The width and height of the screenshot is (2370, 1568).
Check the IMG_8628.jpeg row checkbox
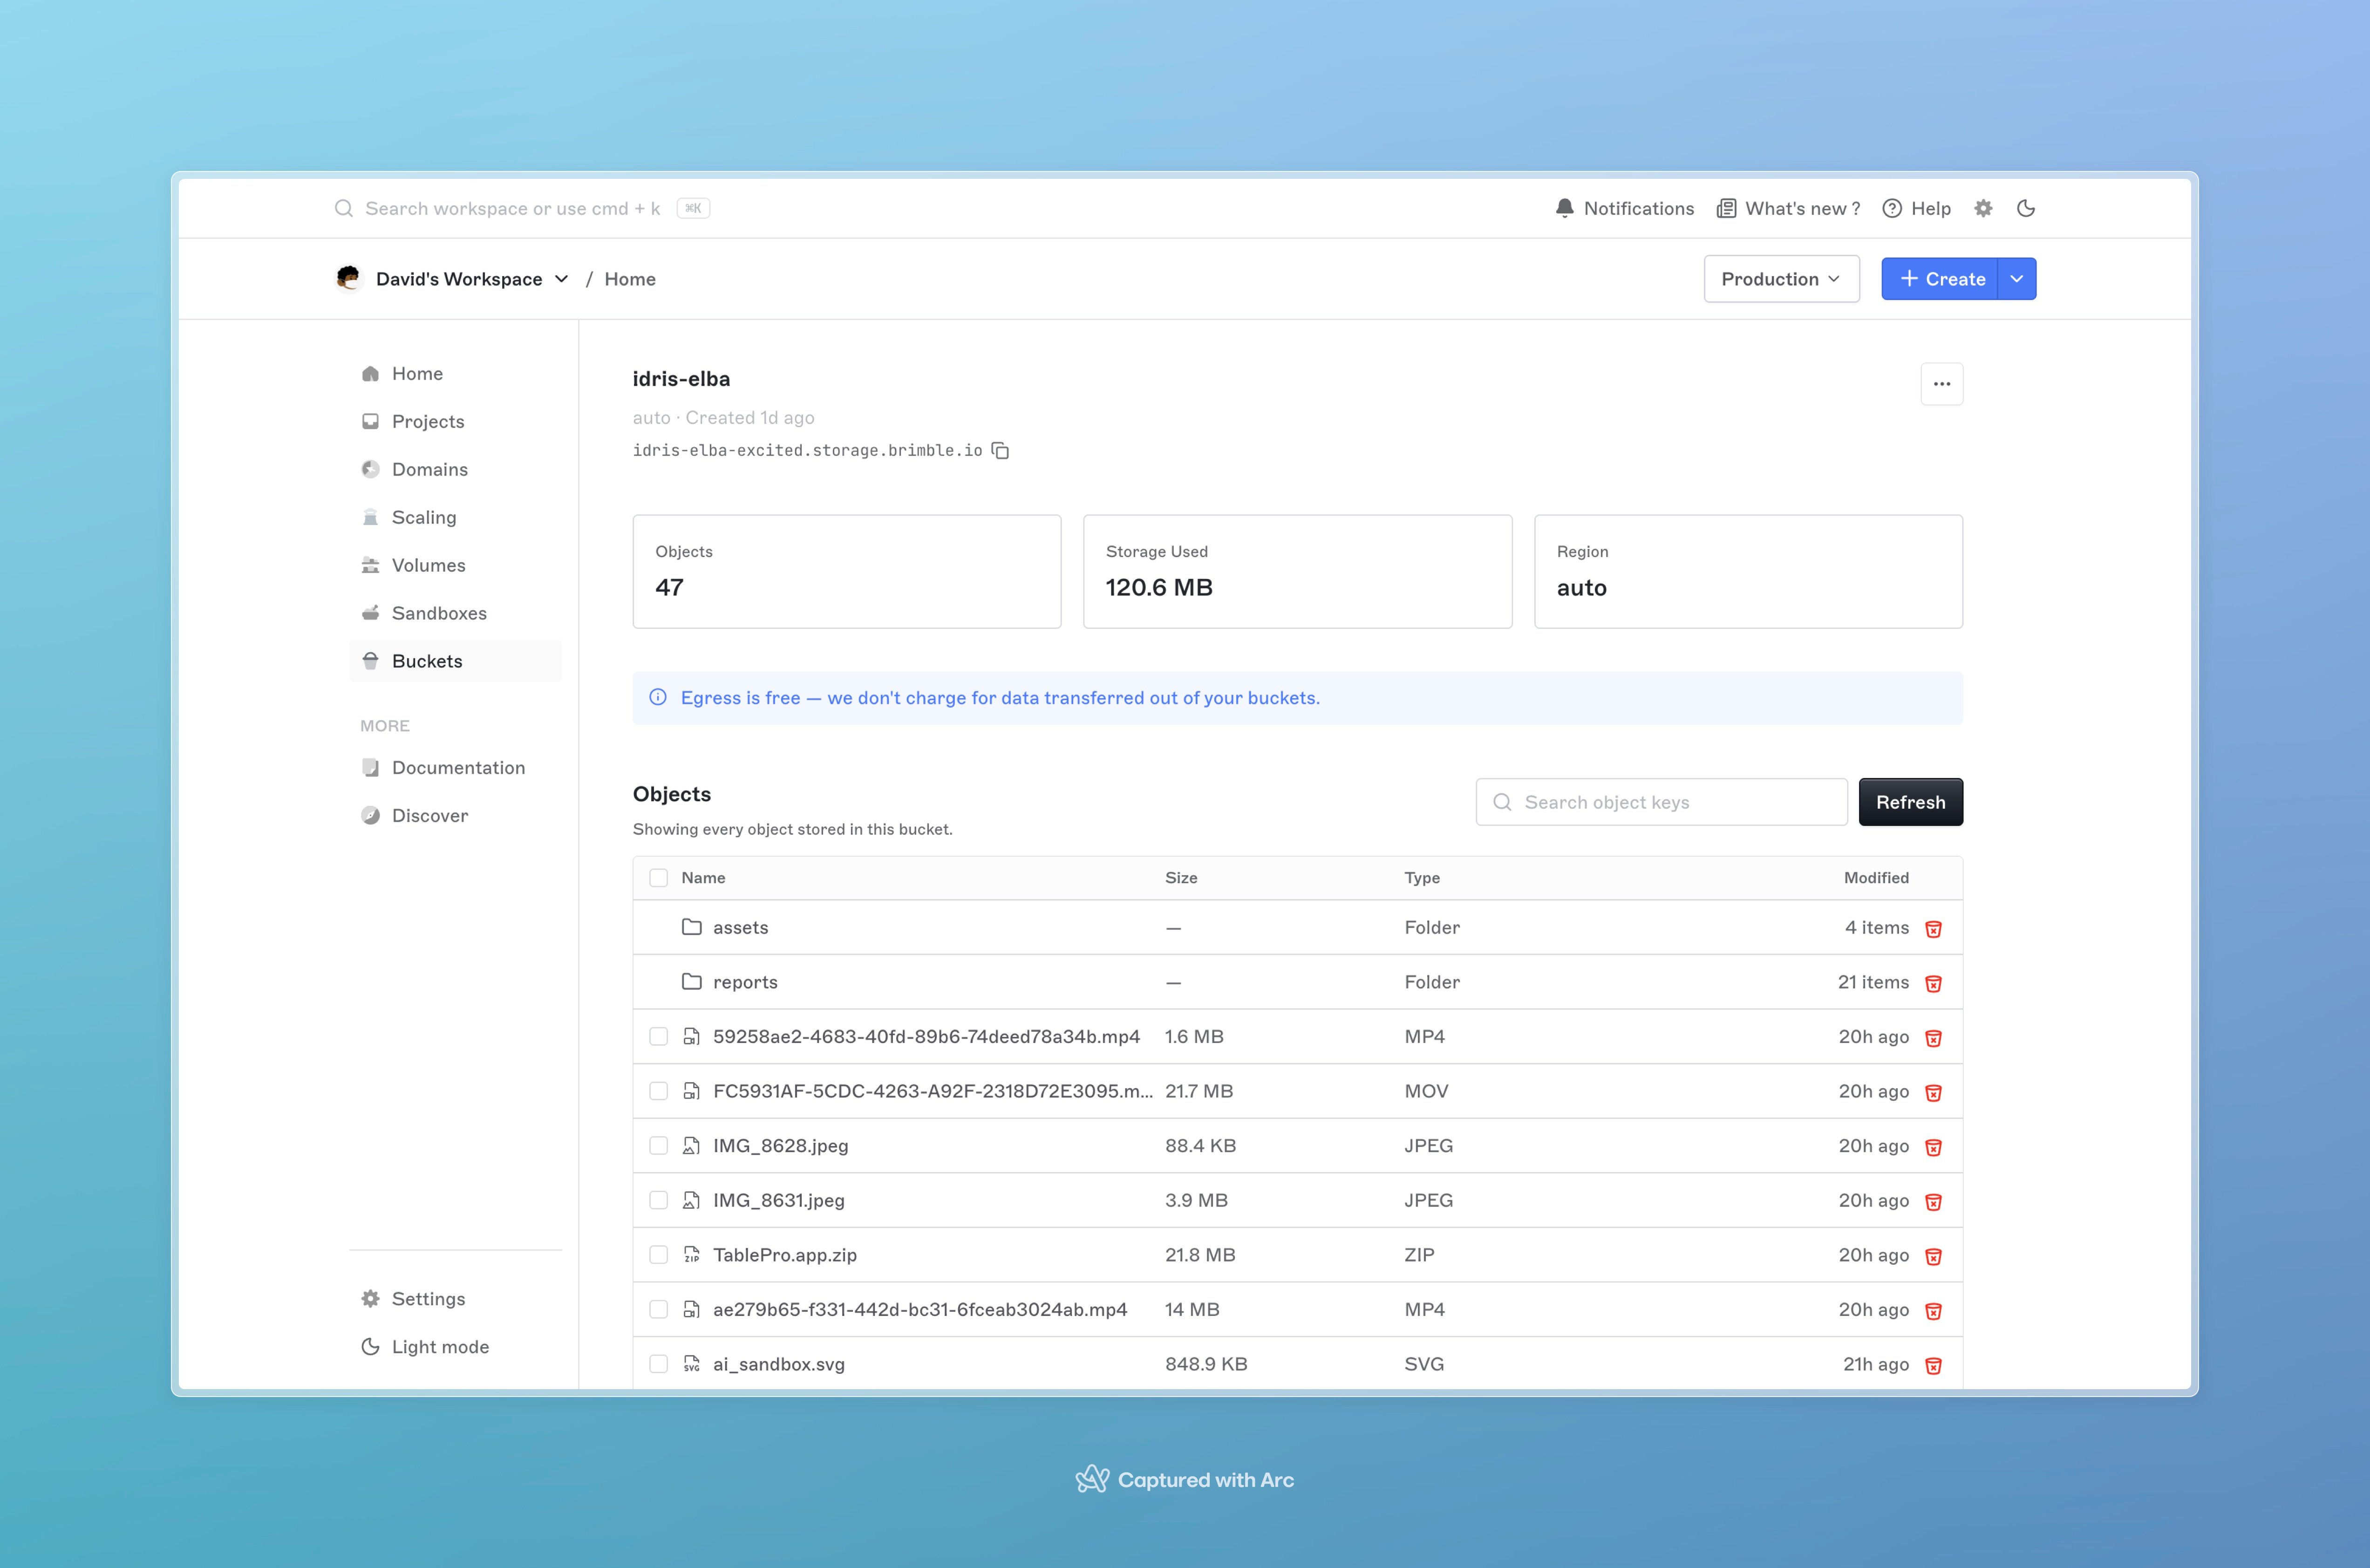658,1145
